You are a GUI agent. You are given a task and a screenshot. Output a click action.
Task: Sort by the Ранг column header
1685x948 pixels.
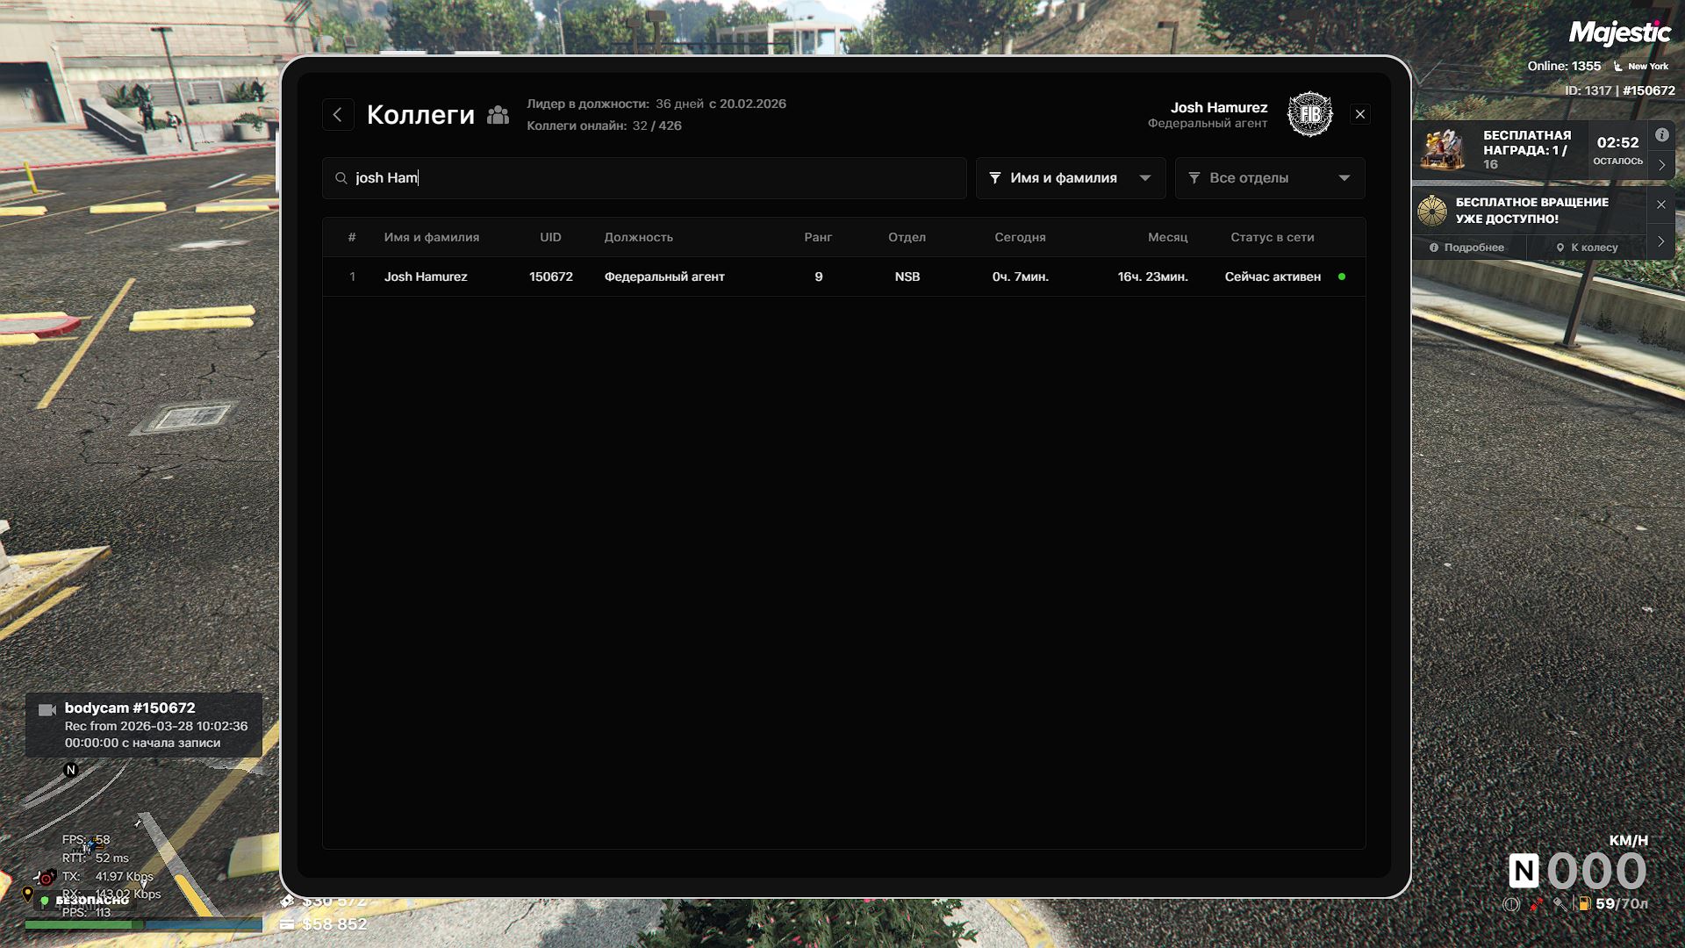[x=818, y=237]
